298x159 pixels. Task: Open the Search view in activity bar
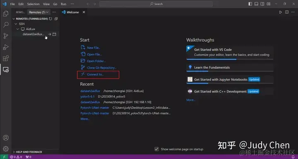(x=6, y=25)
